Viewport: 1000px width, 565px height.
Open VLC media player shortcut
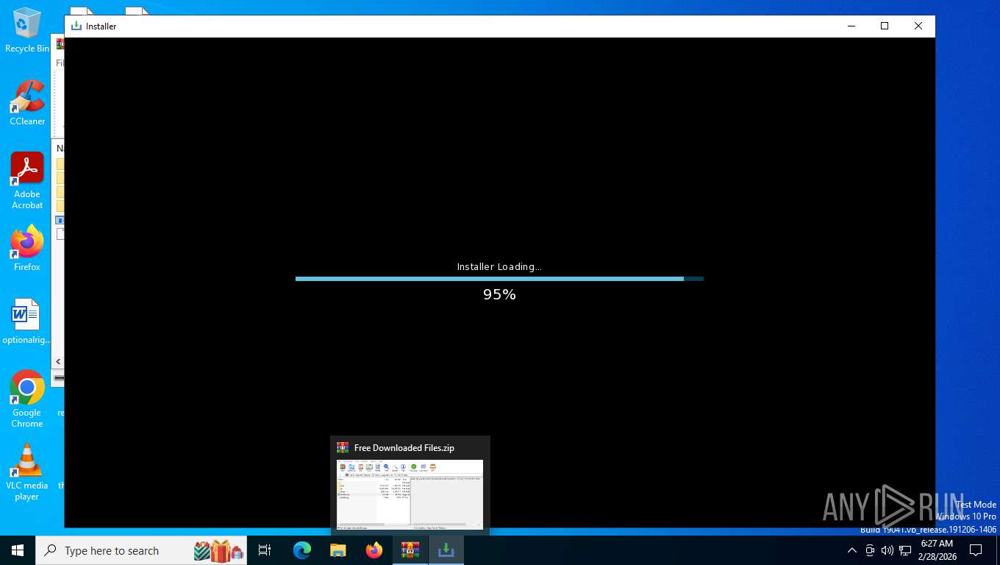coord(27,472)
